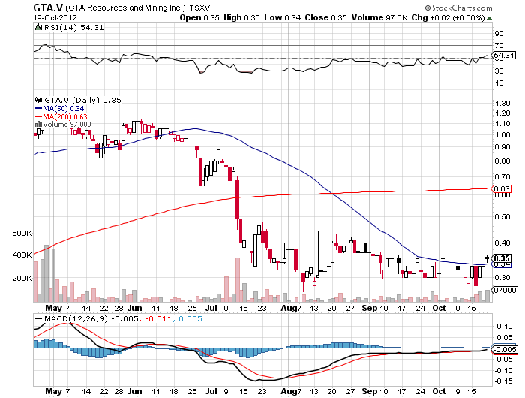Click the last candlestick near 0.35
The width and height of the screenshot is (525, 398).
[487, 258]
